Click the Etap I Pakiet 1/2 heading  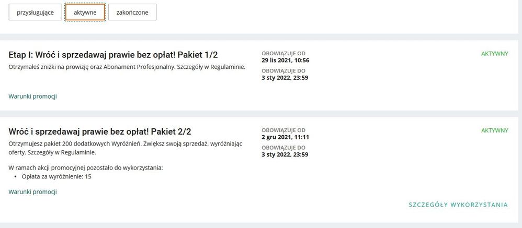113,55
